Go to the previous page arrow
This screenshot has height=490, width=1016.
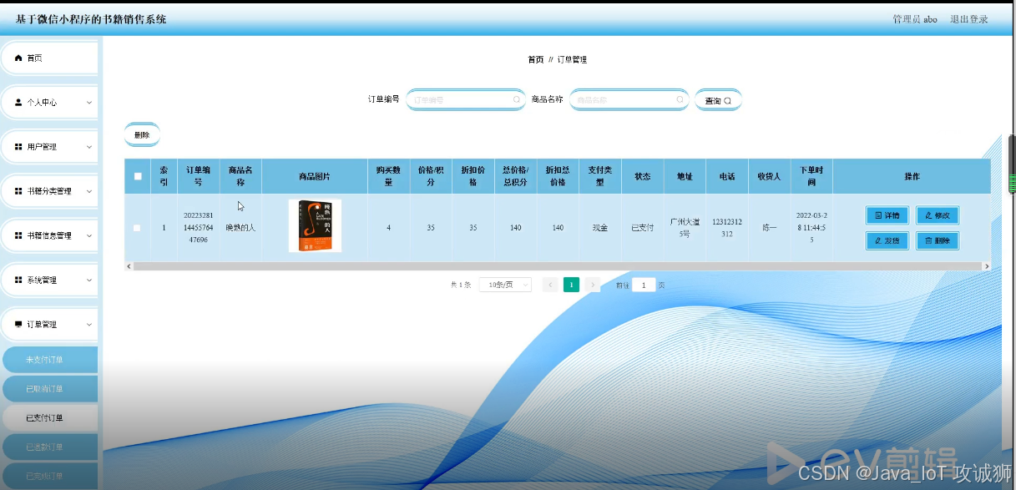pos(550,285)
